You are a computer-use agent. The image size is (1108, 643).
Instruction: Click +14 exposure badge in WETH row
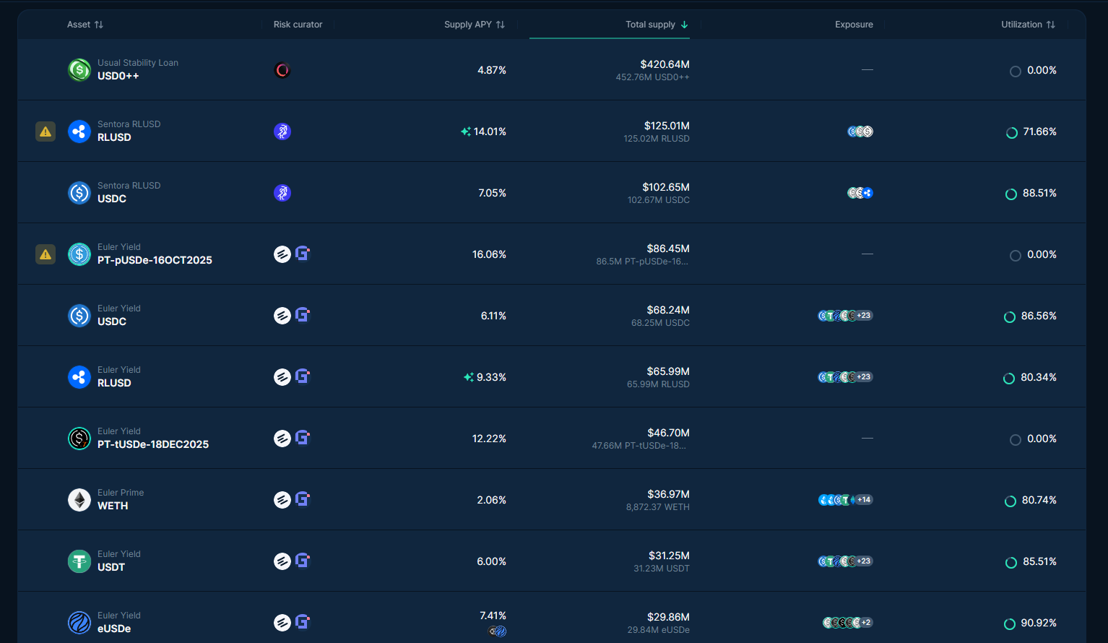[x=864, y=500]
